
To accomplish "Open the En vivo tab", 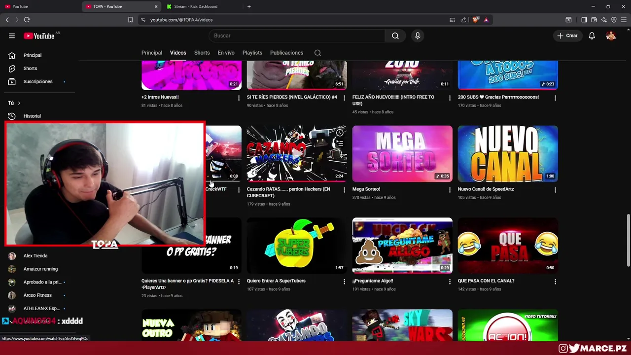I will 226,53.
